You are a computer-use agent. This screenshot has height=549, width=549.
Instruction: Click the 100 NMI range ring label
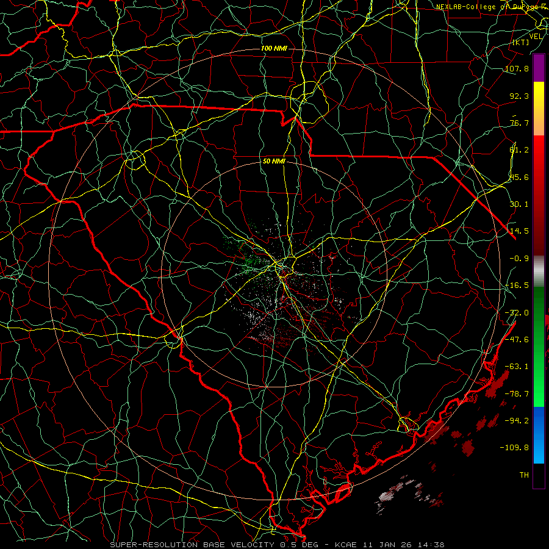274,48
